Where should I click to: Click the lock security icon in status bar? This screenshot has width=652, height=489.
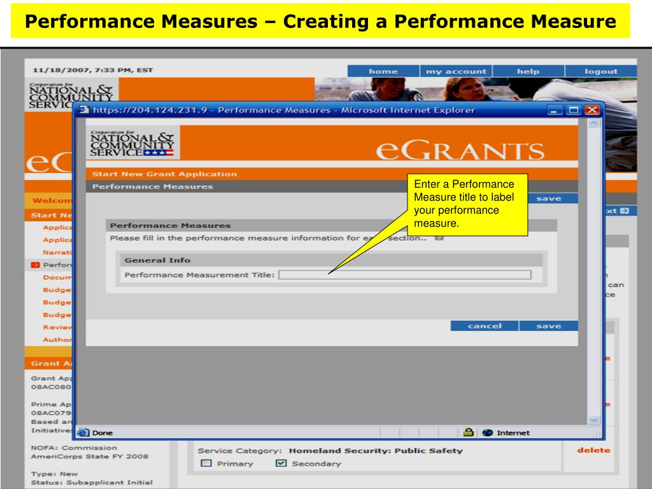pyautogui.click(x=468, y=432)
